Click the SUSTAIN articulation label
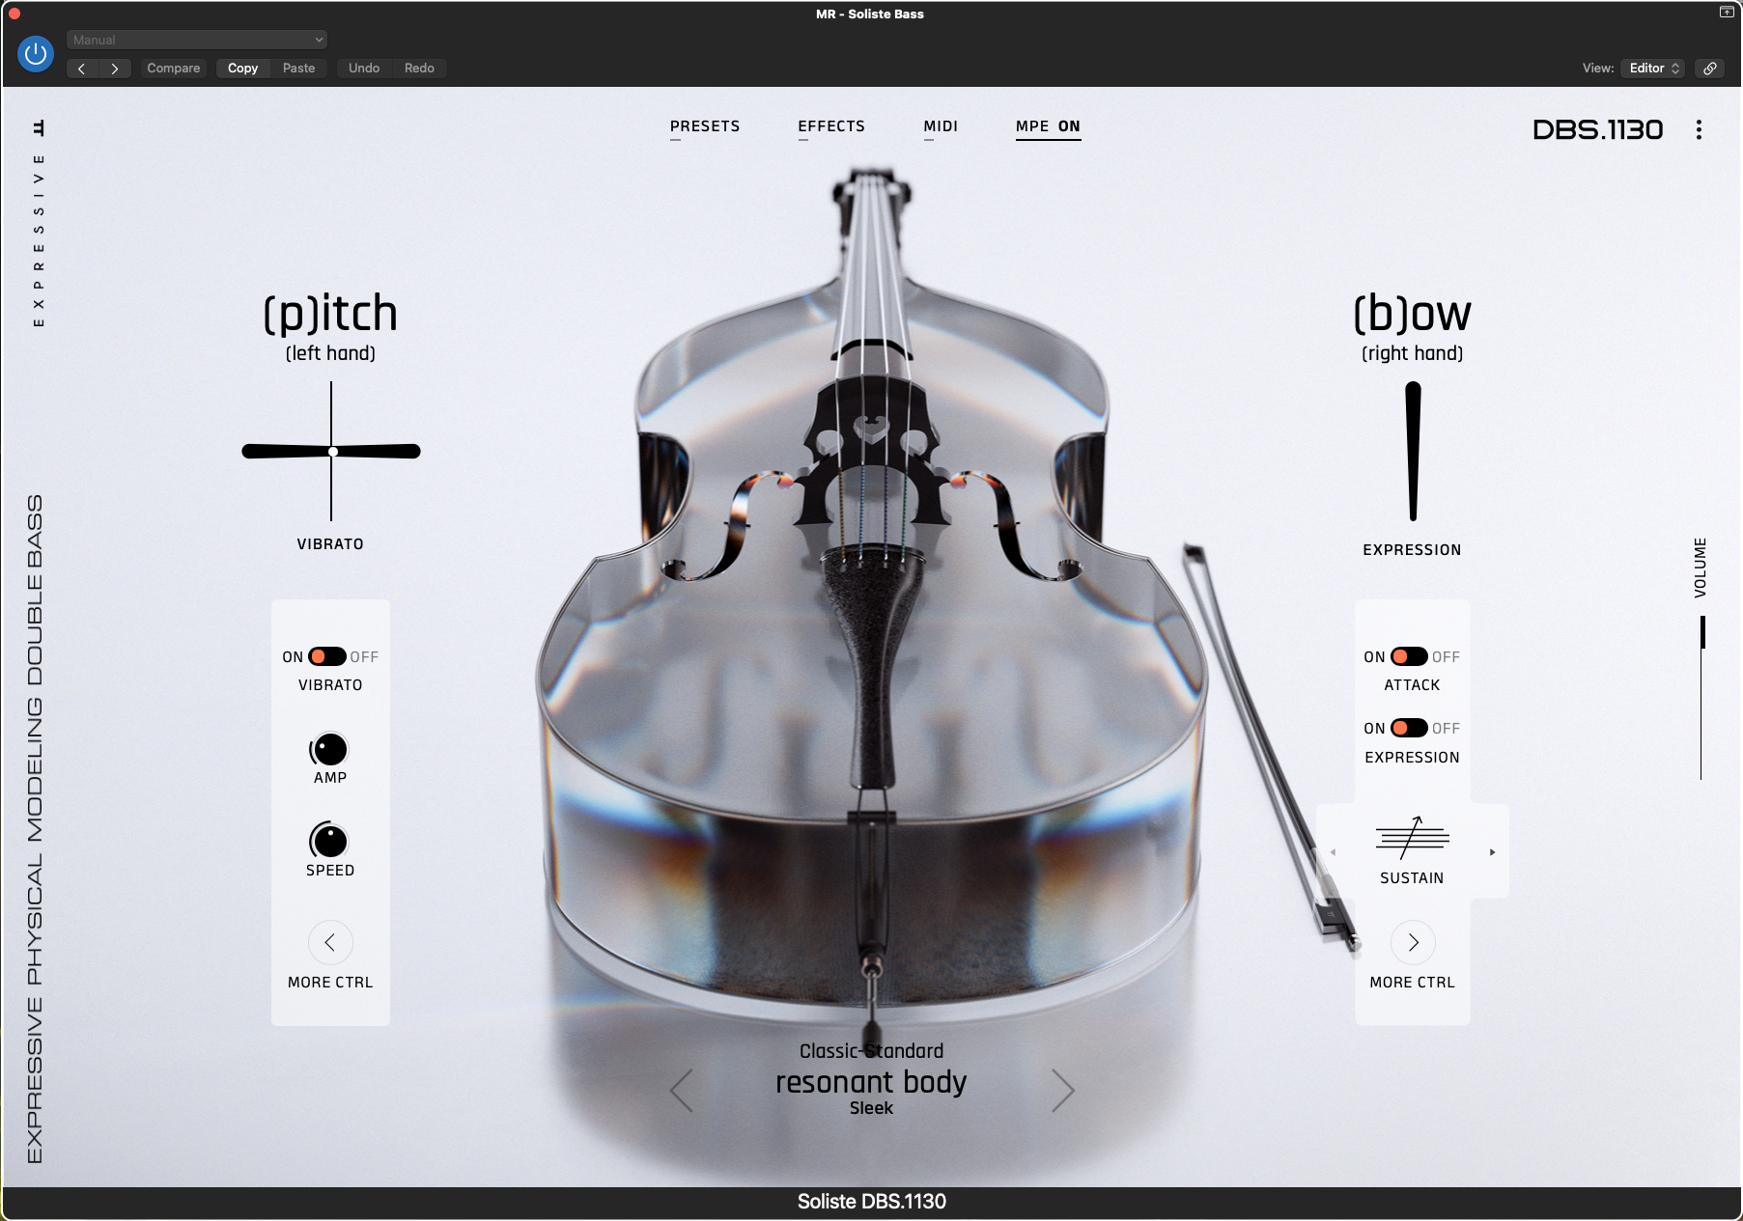Viewport: 1743px width, 1221px height. (1412, 878)
